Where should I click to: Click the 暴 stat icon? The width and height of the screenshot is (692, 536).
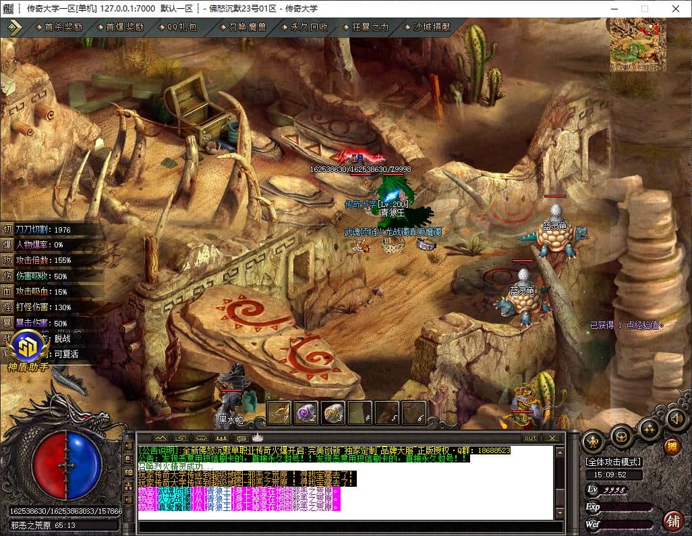point(7,323)
